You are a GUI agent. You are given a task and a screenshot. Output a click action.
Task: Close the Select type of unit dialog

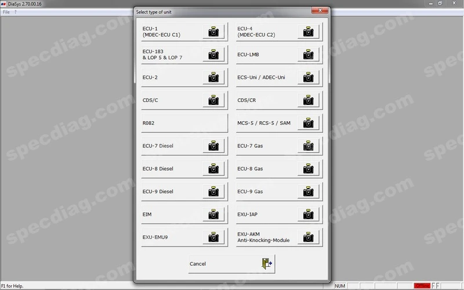[320, 10]
